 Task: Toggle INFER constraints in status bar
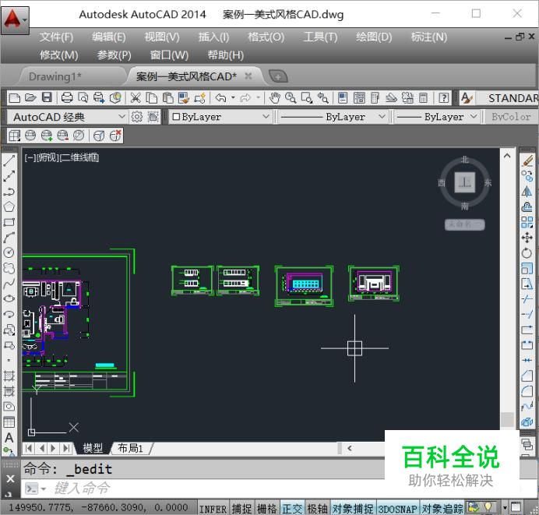213,509
